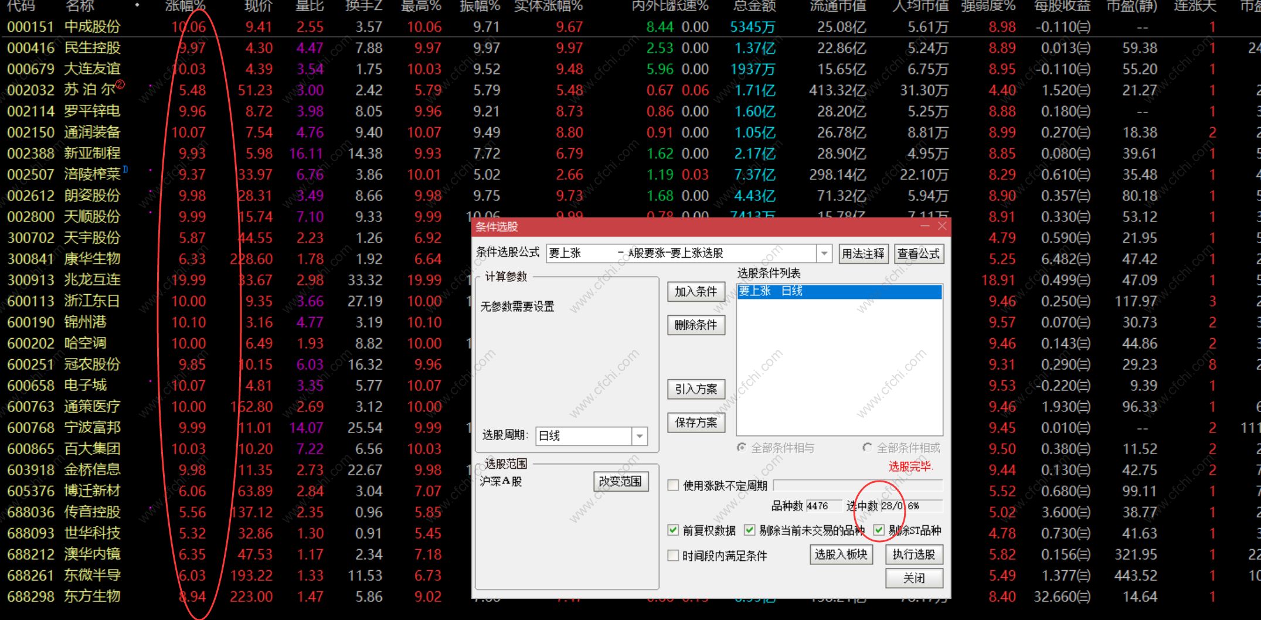Click the 保存方案 button
This screenshot has height=620, width=1261.
pos(696,423)
